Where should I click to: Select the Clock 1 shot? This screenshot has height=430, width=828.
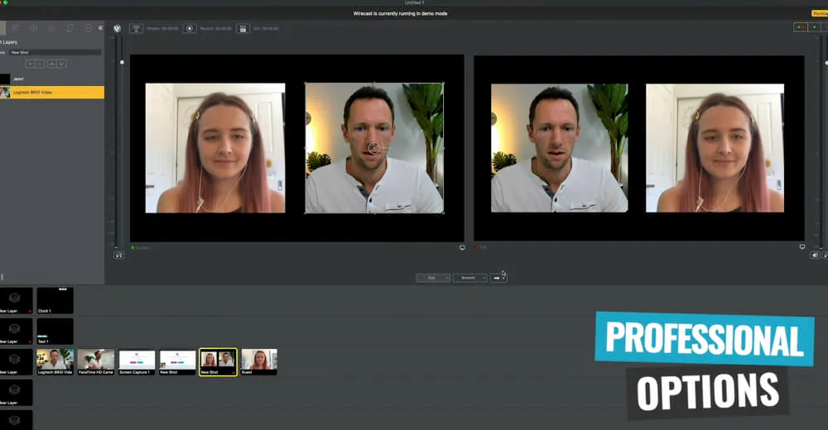[55, 300]
